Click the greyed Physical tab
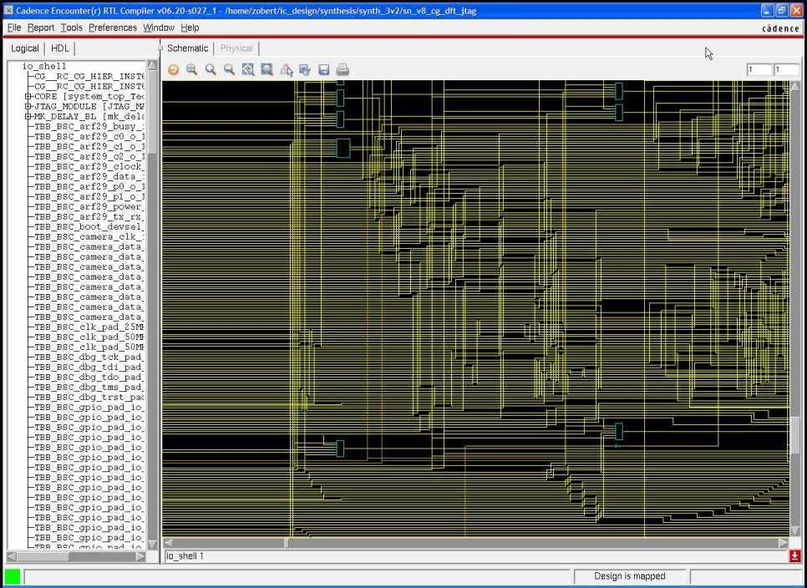The height and width of the screenshot is (588, 807). tap(236, 48)
